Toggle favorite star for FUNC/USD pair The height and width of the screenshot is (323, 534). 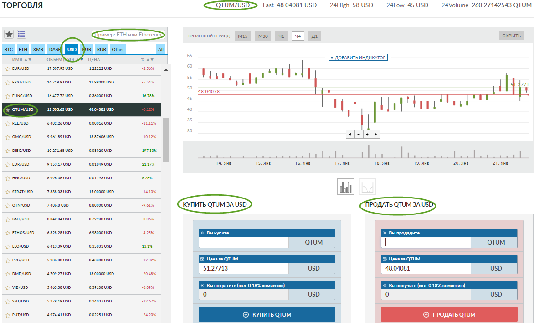click(8, 96)
